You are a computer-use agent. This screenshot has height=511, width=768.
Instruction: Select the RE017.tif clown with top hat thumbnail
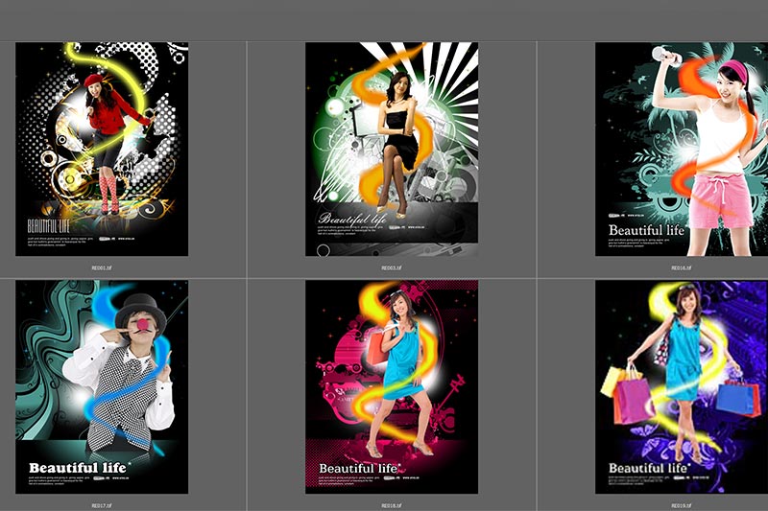102,386
